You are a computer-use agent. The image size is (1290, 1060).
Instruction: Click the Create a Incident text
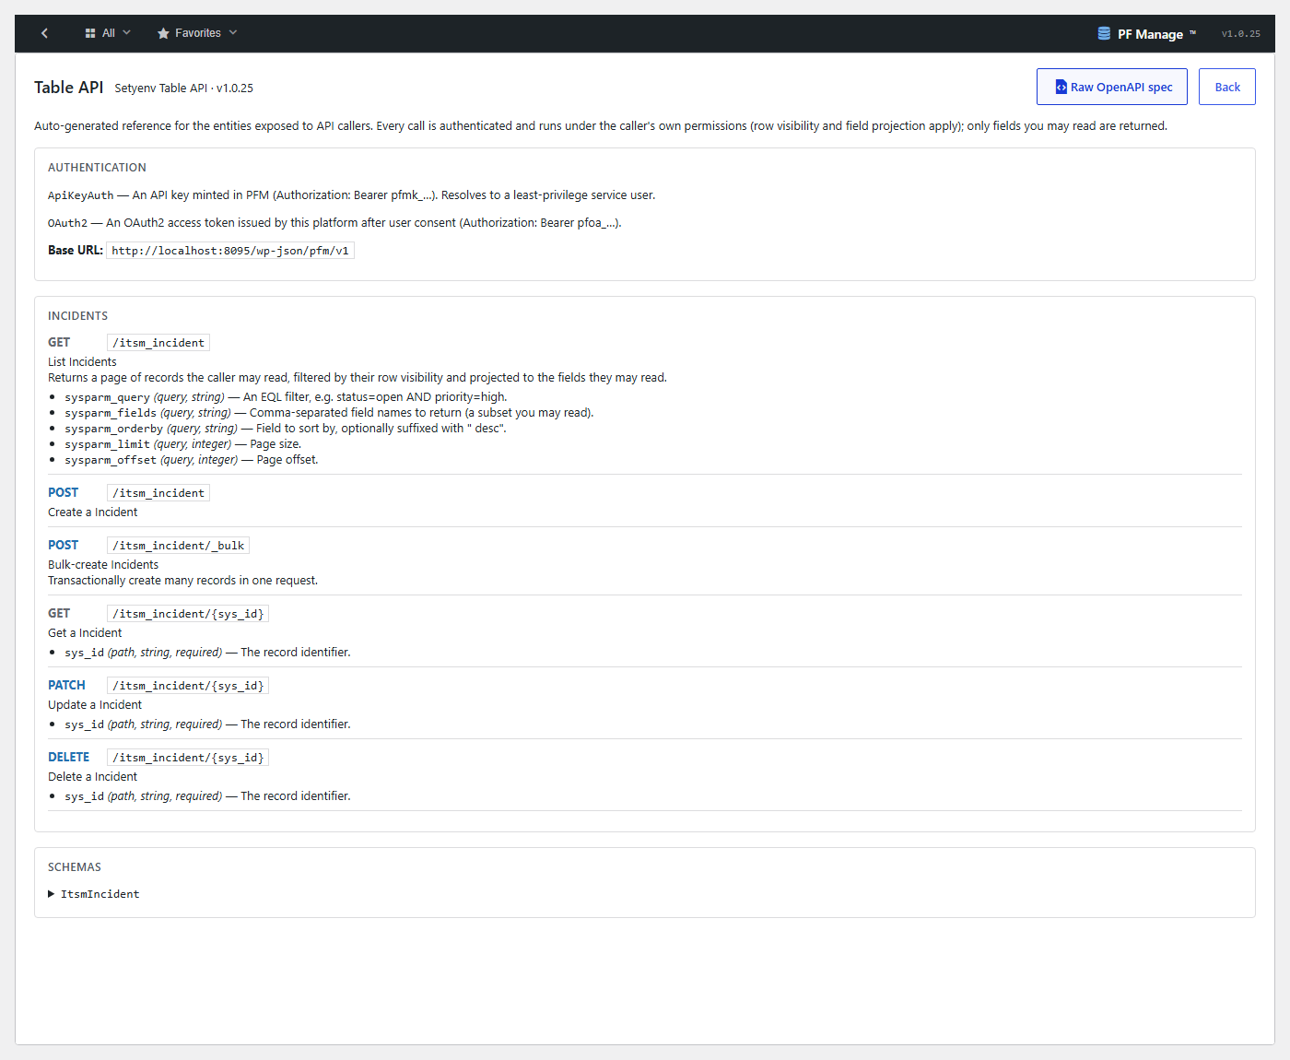[92, 512]
